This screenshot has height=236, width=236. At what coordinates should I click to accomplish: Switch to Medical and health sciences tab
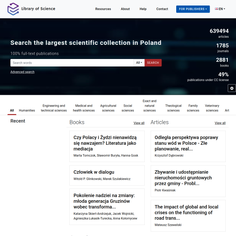(84, 108)
